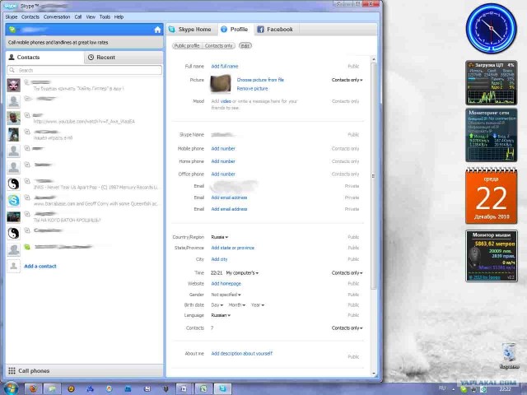Switch view to Contacts only profile
The image size is (527, 395).
pyautogui.click(x=219, y=46)
